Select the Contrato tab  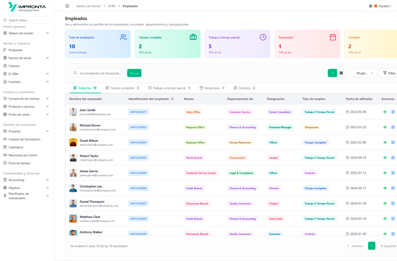tap(244, 88)
